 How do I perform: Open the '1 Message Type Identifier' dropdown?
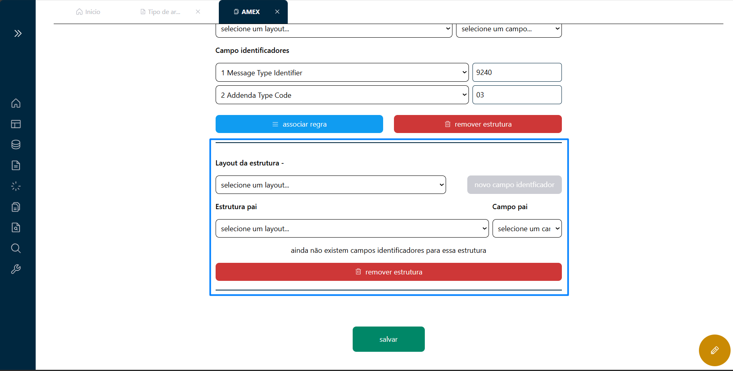(342, 73)
